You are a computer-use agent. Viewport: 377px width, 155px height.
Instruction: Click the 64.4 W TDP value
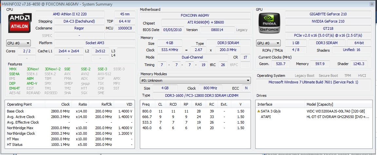coord(125,21)
